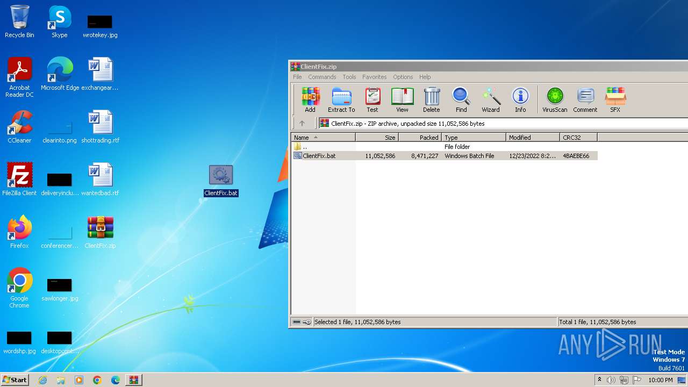Open Edge from the taskbar
The height and width of the screenshot is (387, 688).
116,380
